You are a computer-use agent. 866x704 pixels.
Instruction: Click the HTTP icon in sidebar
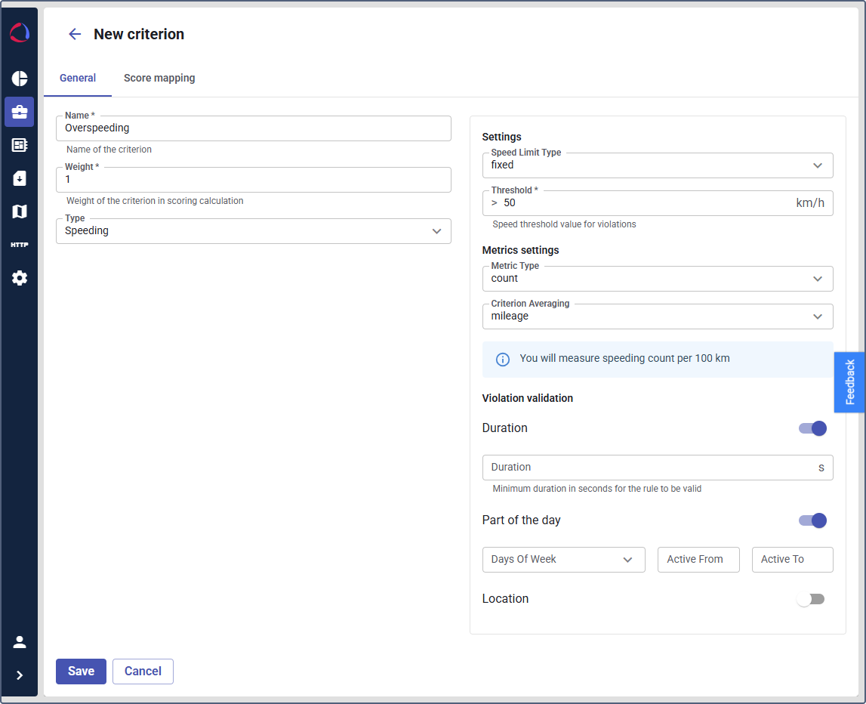(20, 245)
